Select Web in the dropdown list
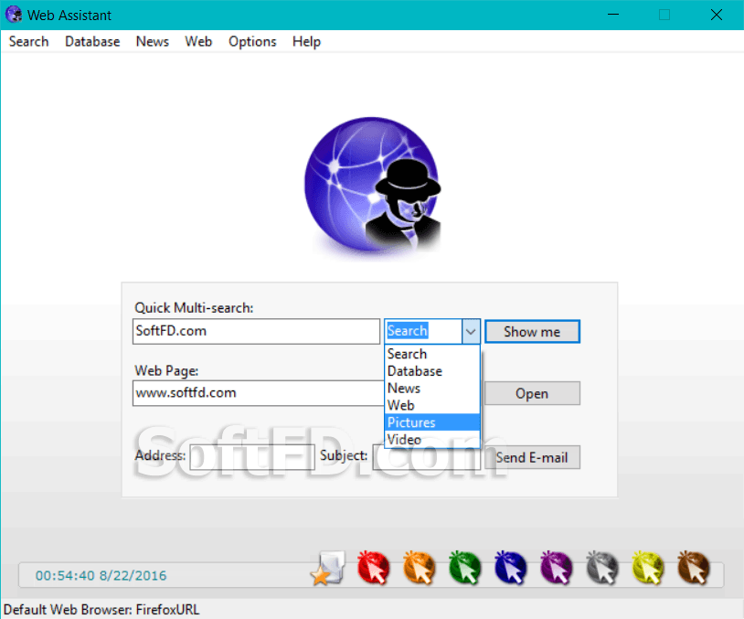This screenshot has height=619, width=744. pyautogui.click(x=432, y=405)
